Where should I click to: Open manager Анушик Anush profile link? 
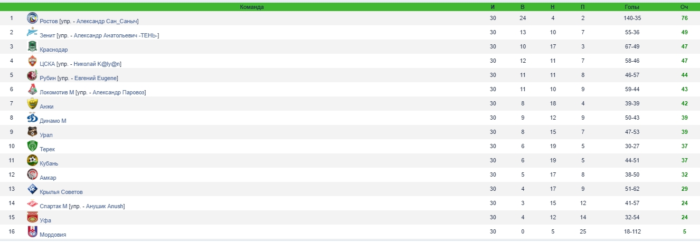click(x=105, y=206)
